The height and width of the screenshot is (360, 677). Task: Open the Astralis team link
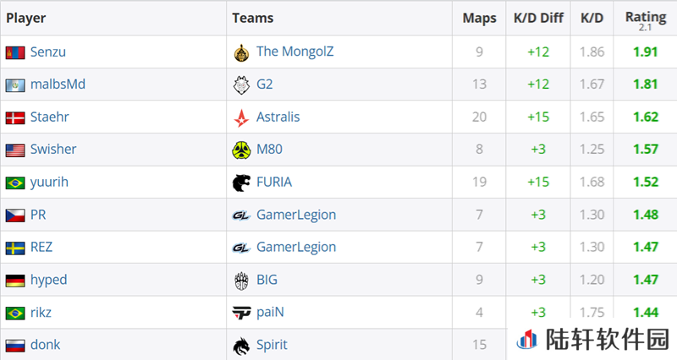278,117
